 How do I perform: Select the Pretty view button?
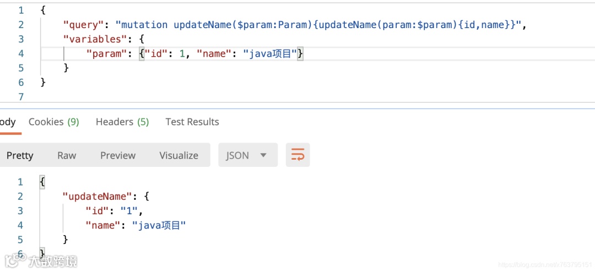coord(20,155)
